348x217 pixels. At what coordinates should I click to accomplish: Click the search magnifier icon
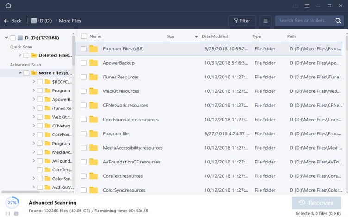click(337, 21)
